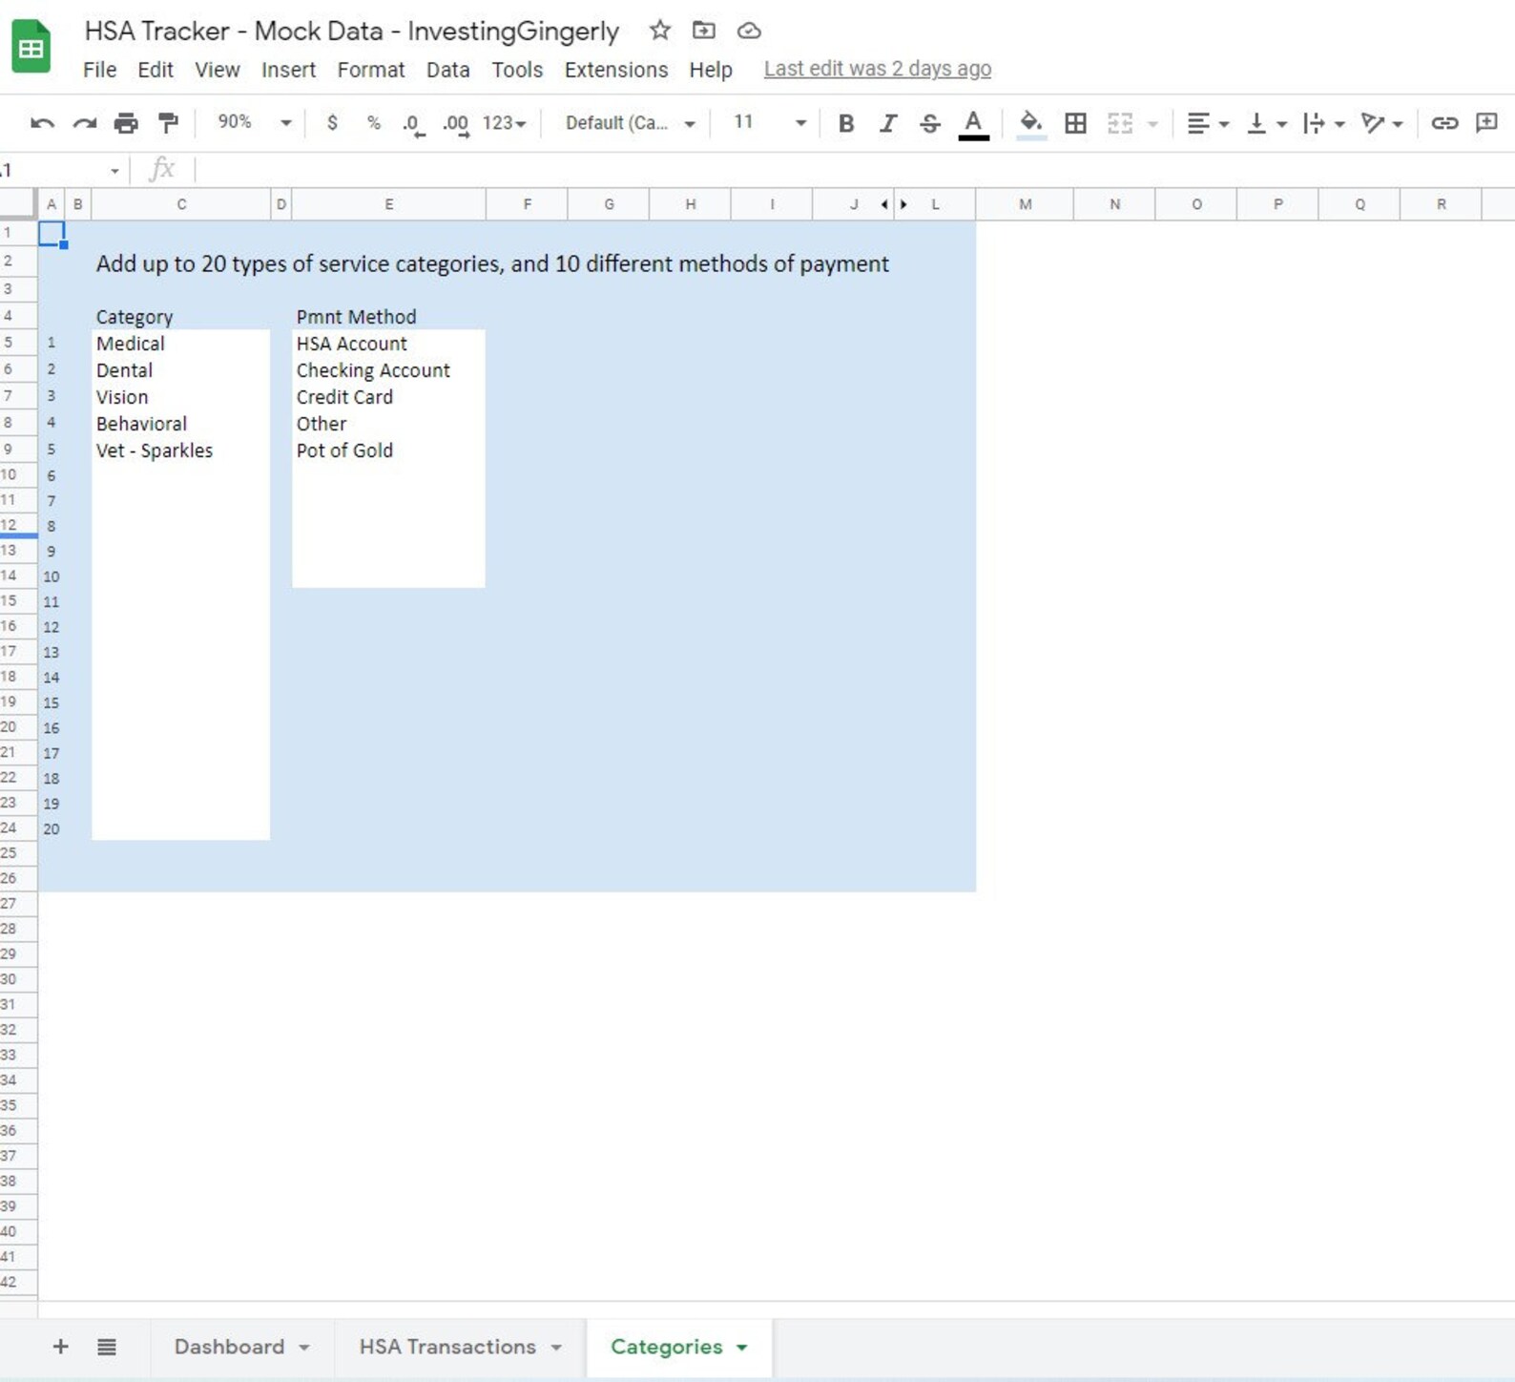Viewport: 1515px width, 1382px height.
Task: Open the fill color bucket
Action: coord(1030,124)
